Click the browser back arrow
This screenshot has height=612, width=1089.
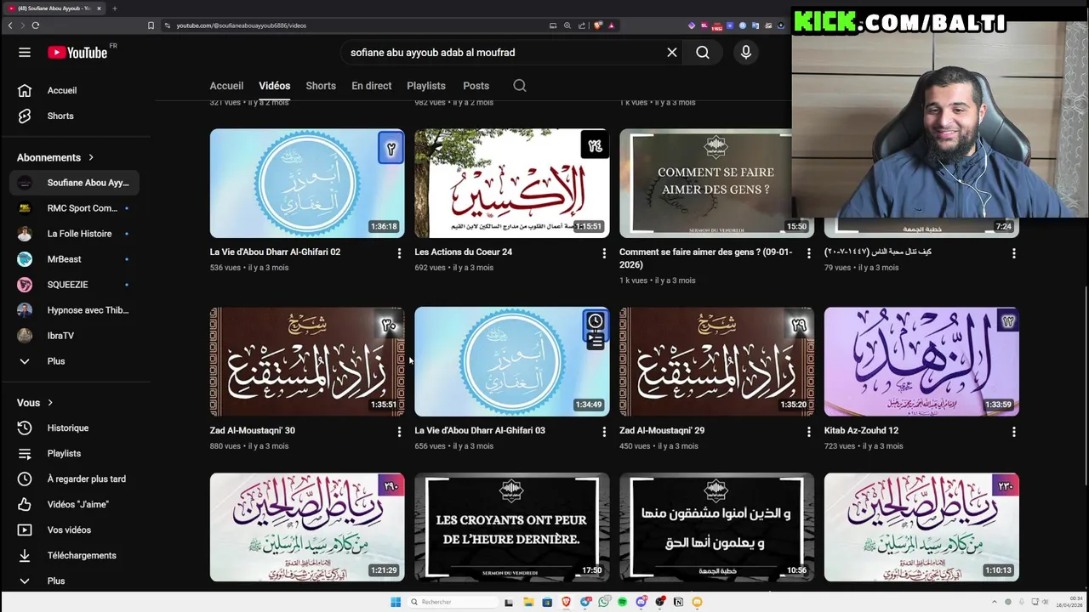pyautogui.click(x=10, y=25)
